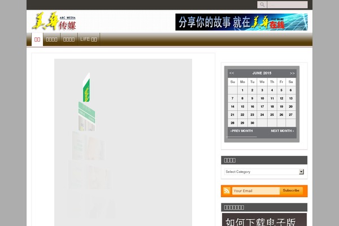Click the Select Category dropdown arrow
The width and height of the screenshot is (339, 226).
point(301,172)
